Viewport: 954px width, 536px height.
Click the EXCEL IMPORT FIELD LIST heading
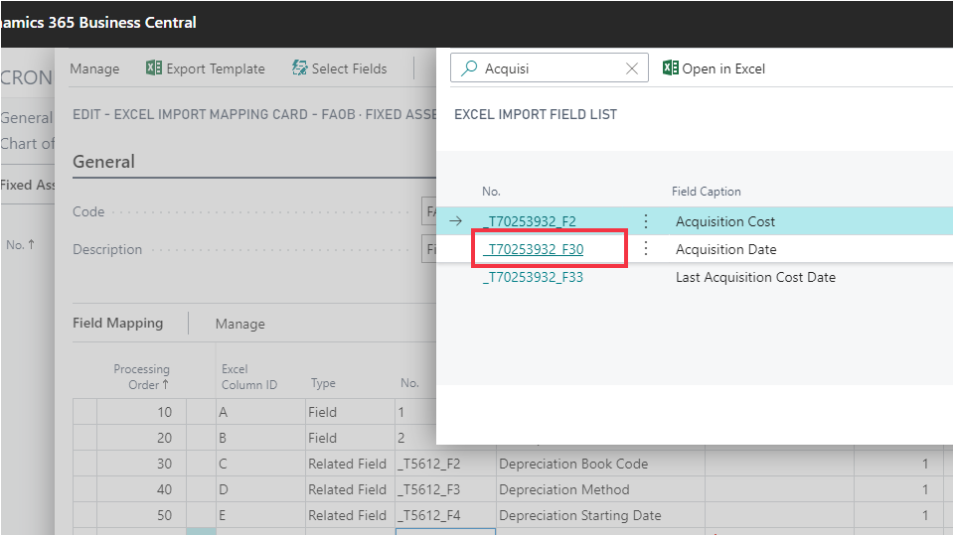tap(536, 114)
